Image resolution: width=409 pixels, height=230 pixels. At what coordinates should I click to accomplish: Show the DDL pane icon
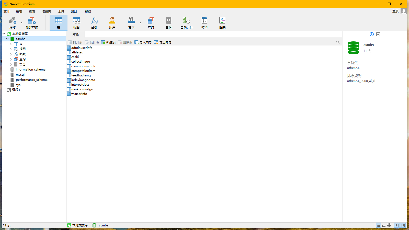[378, 34]
